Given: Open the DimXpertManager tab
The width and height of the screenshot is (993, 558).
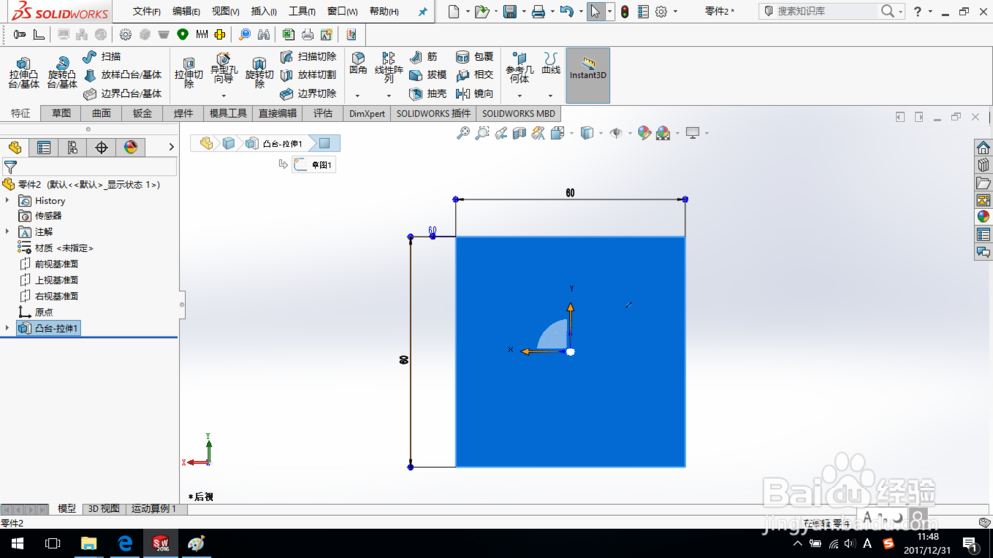Looking at the screenshot, I should [x=101, y=148].
